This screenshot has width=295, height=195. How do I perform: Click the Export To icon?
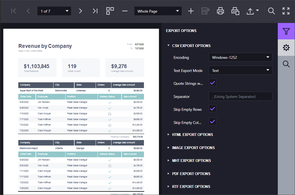[x=250, y=11]
